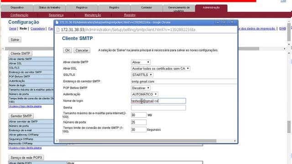Click the Ativar servidor de SMTP row
The image size is (292, 164).
pyautogui.click(x=31, y=122)
